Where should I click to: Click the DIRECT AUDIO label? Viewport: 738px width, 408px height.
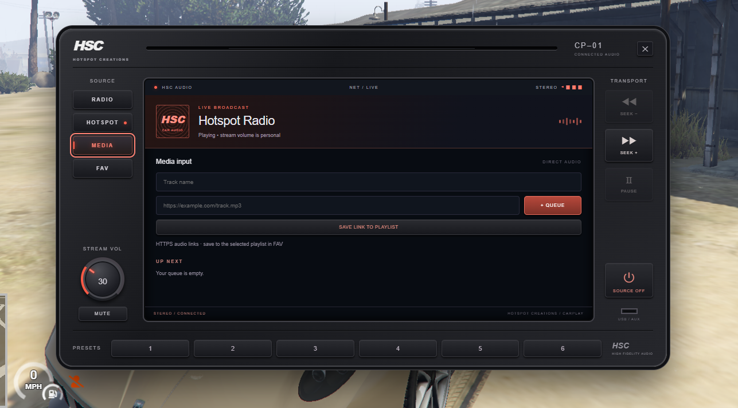561,162
